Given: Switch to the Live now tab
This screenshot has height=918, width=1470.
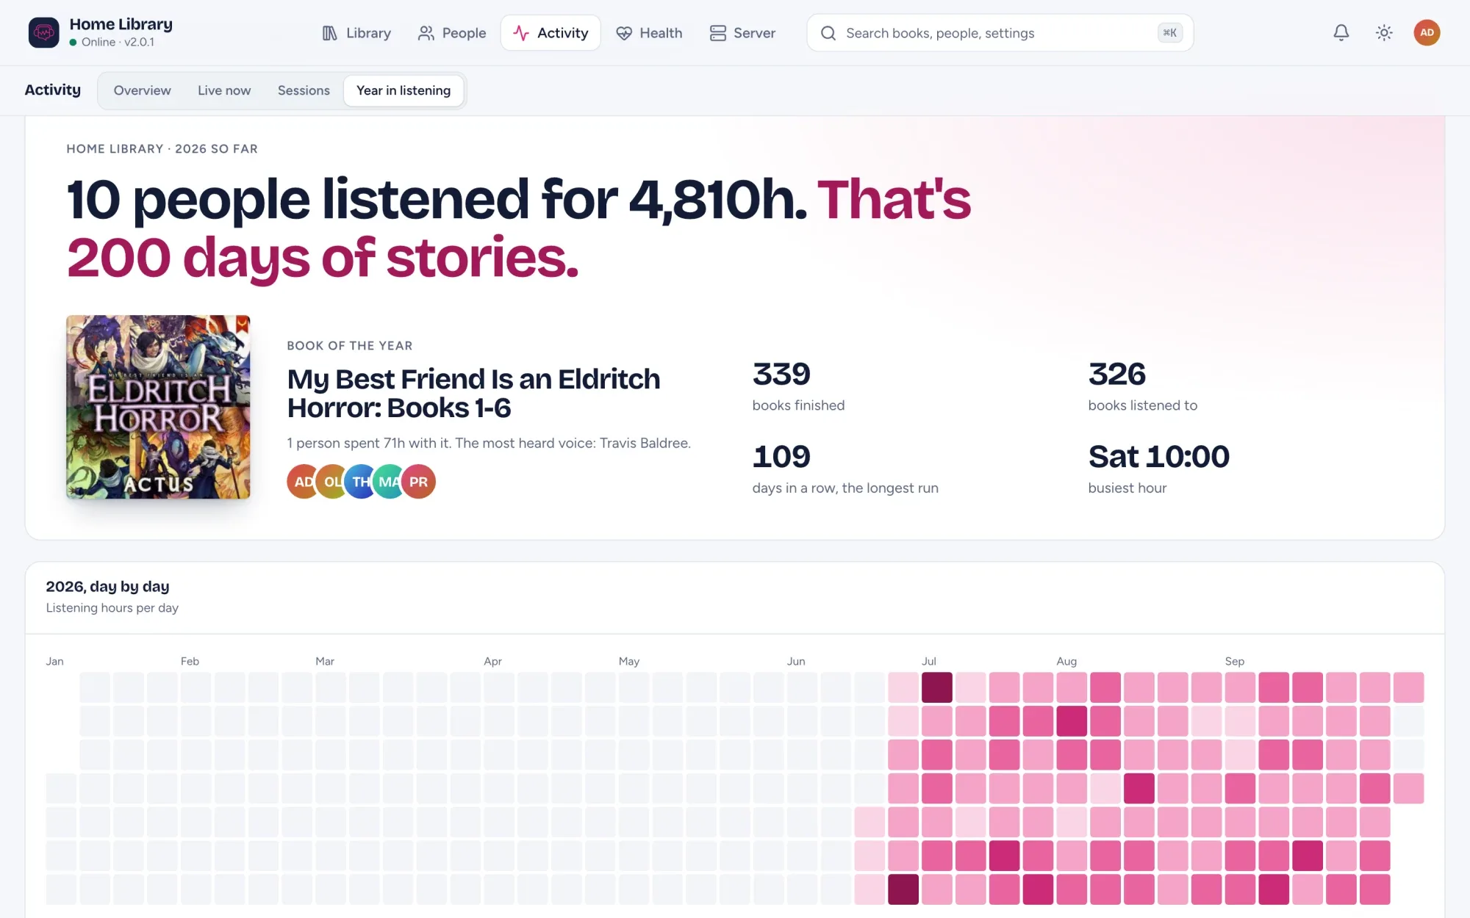Looking at the screenshot, I should [224, 90].
